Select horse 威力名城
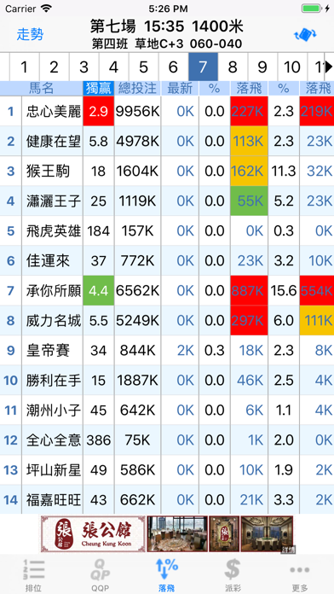The height and width of the screenshot is (594, 334). point(54,321)
